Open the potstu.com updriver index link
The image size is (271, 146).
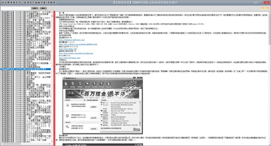76,53
